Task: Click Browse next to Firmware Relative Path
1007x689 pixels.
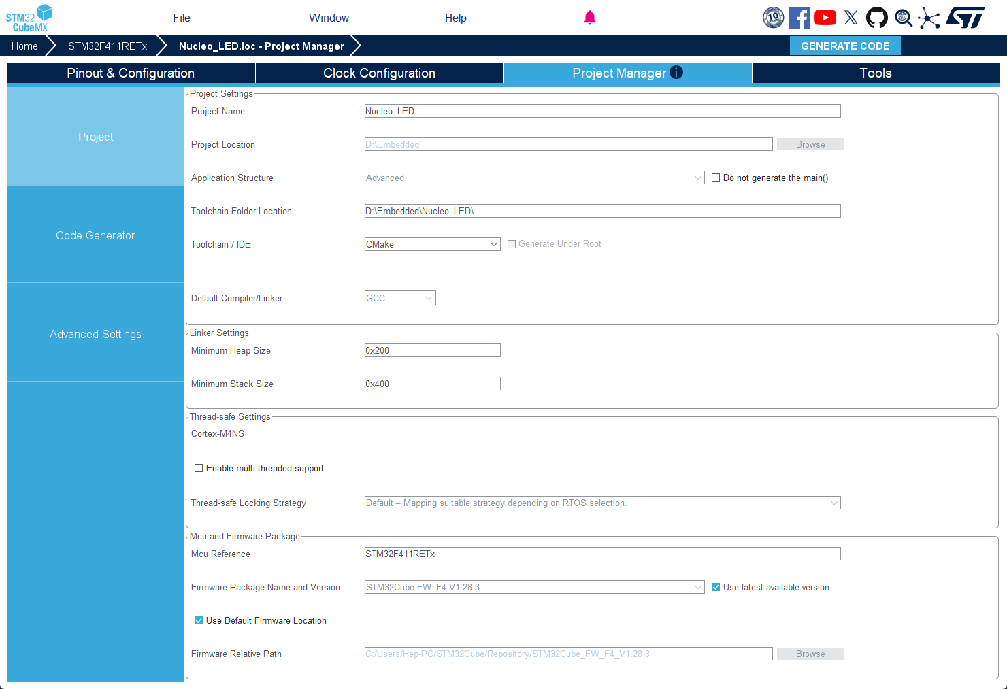Action: pos(810,654)
